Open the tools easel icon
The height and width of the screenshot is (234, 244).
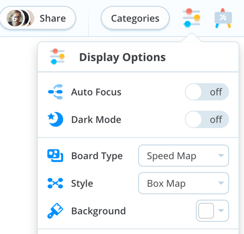pyautogui.click(x=223, y=18)
